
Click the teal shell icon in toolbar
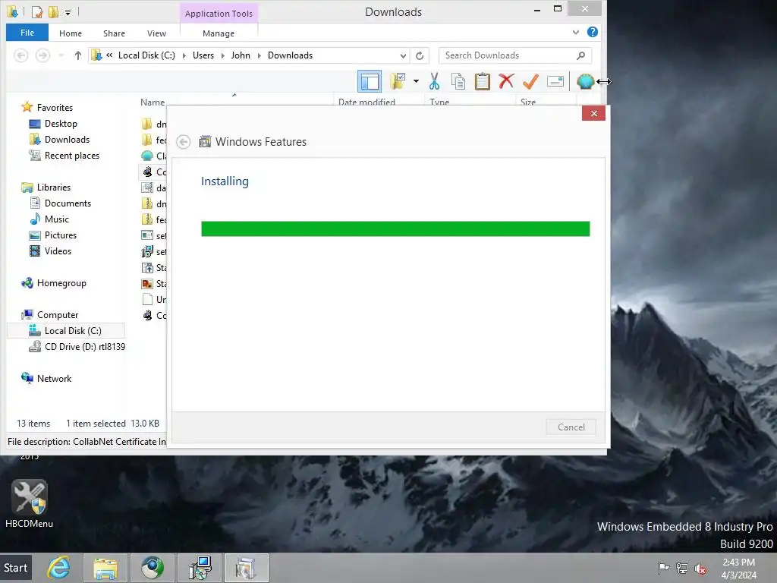tap(585, 81)
